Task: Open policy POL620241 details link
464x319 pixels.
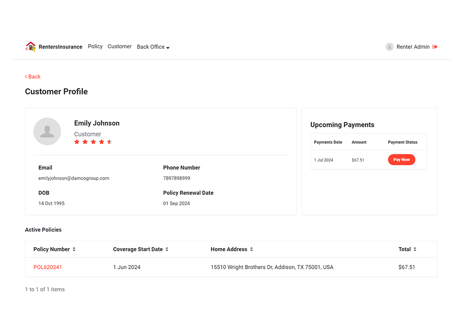Action: [x=47, y=267]
